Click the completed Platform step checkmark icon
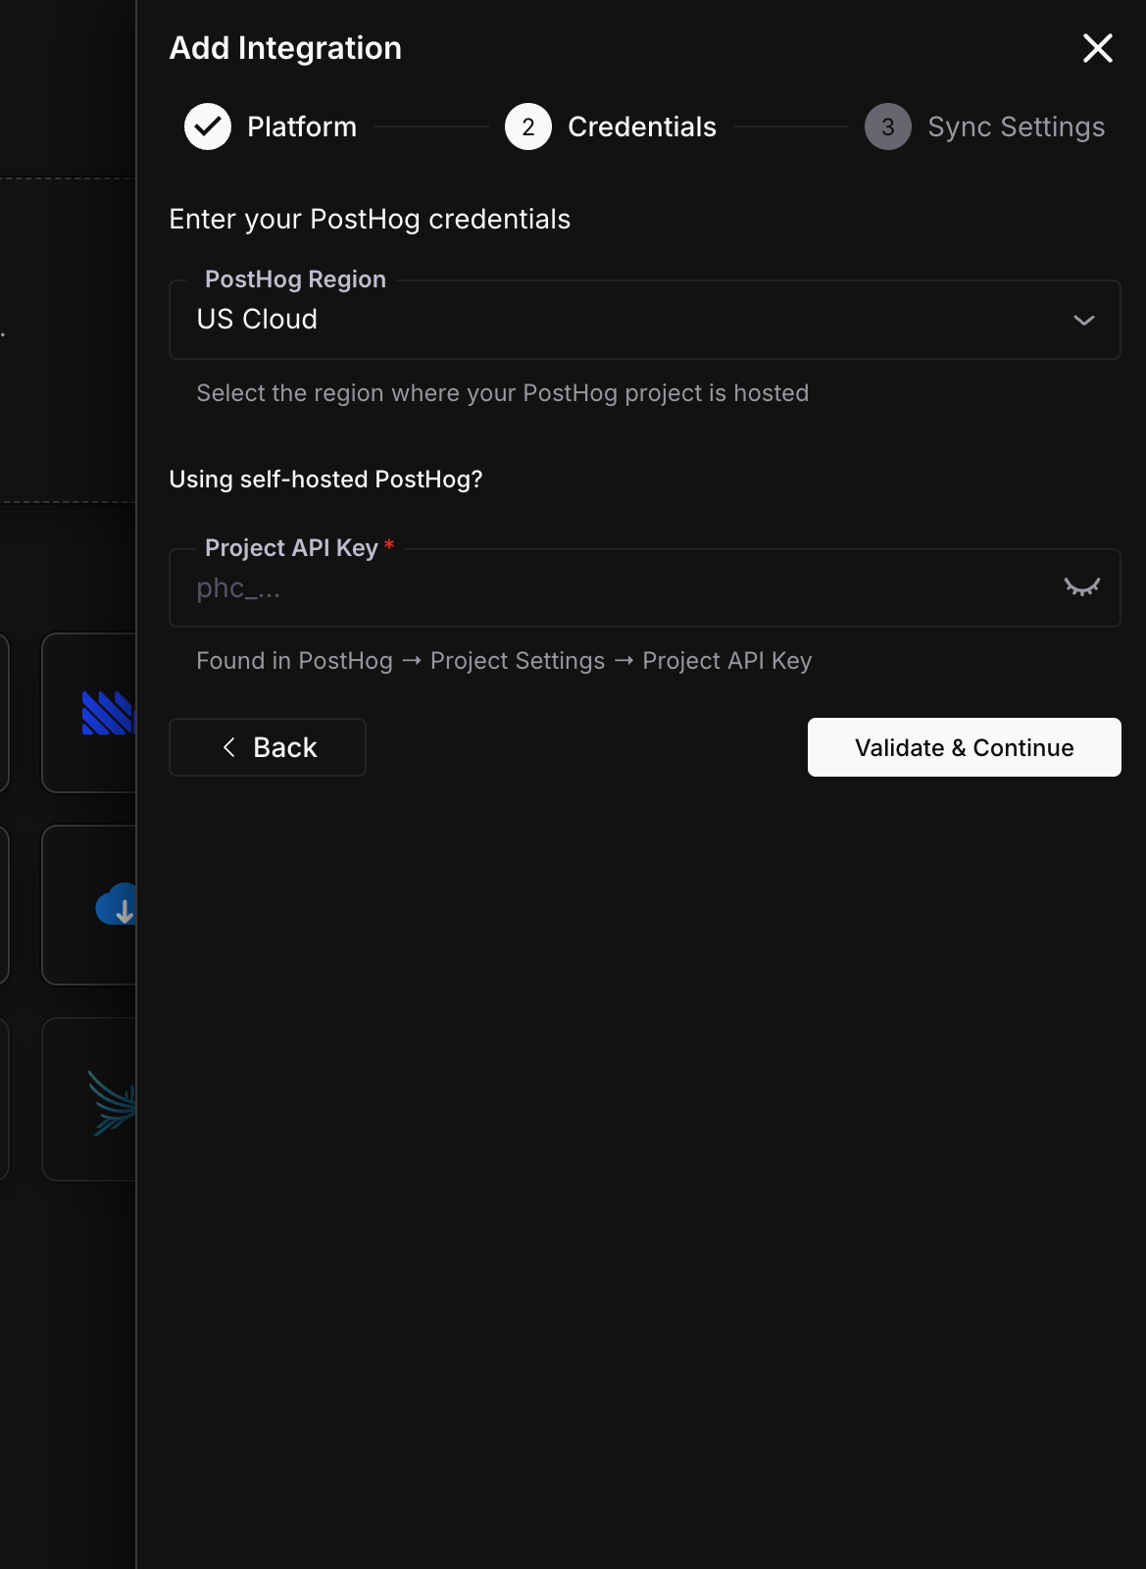The width and height of the screenshot is (1146, 1569). pos(207,127)
